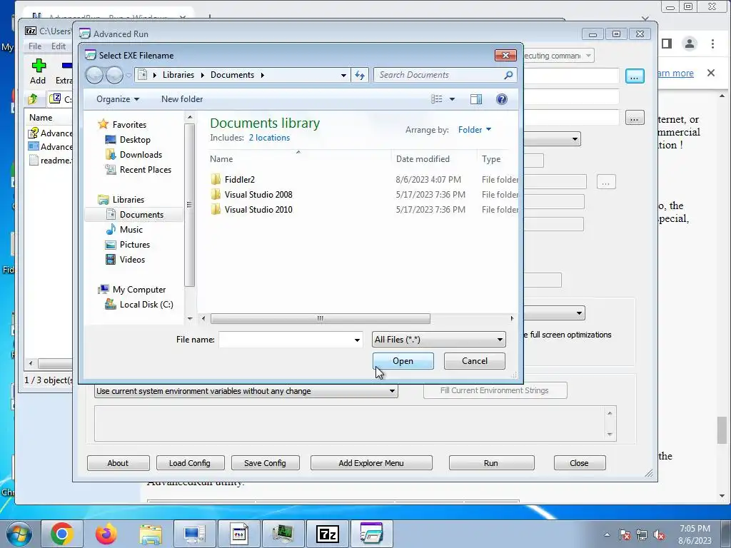Open the All Files (*.*) type filter

click(438, 340)
